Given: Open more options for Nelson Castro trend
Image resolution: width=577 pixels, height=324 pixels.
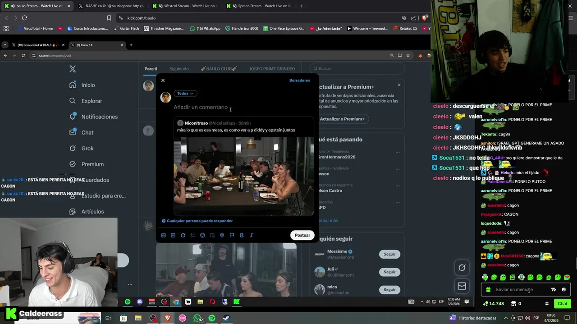Looking at the screenshot, I should [398, 185].
